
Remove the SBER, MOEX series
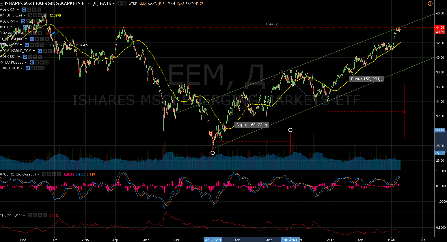click(42, 45)
